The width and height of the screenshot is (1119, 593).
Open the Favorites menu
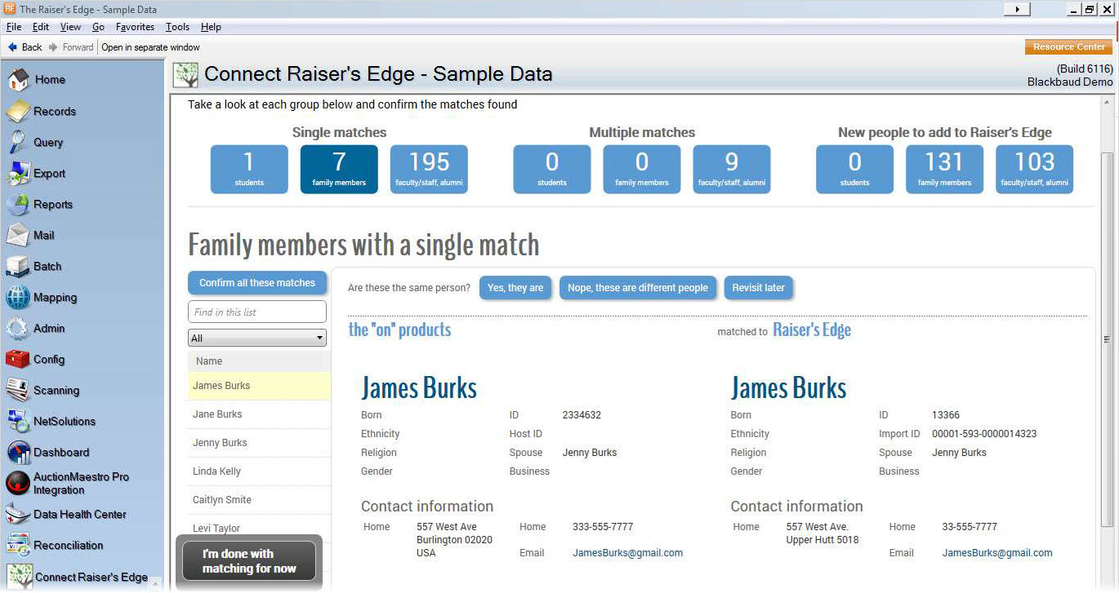[x=135, y=27]
